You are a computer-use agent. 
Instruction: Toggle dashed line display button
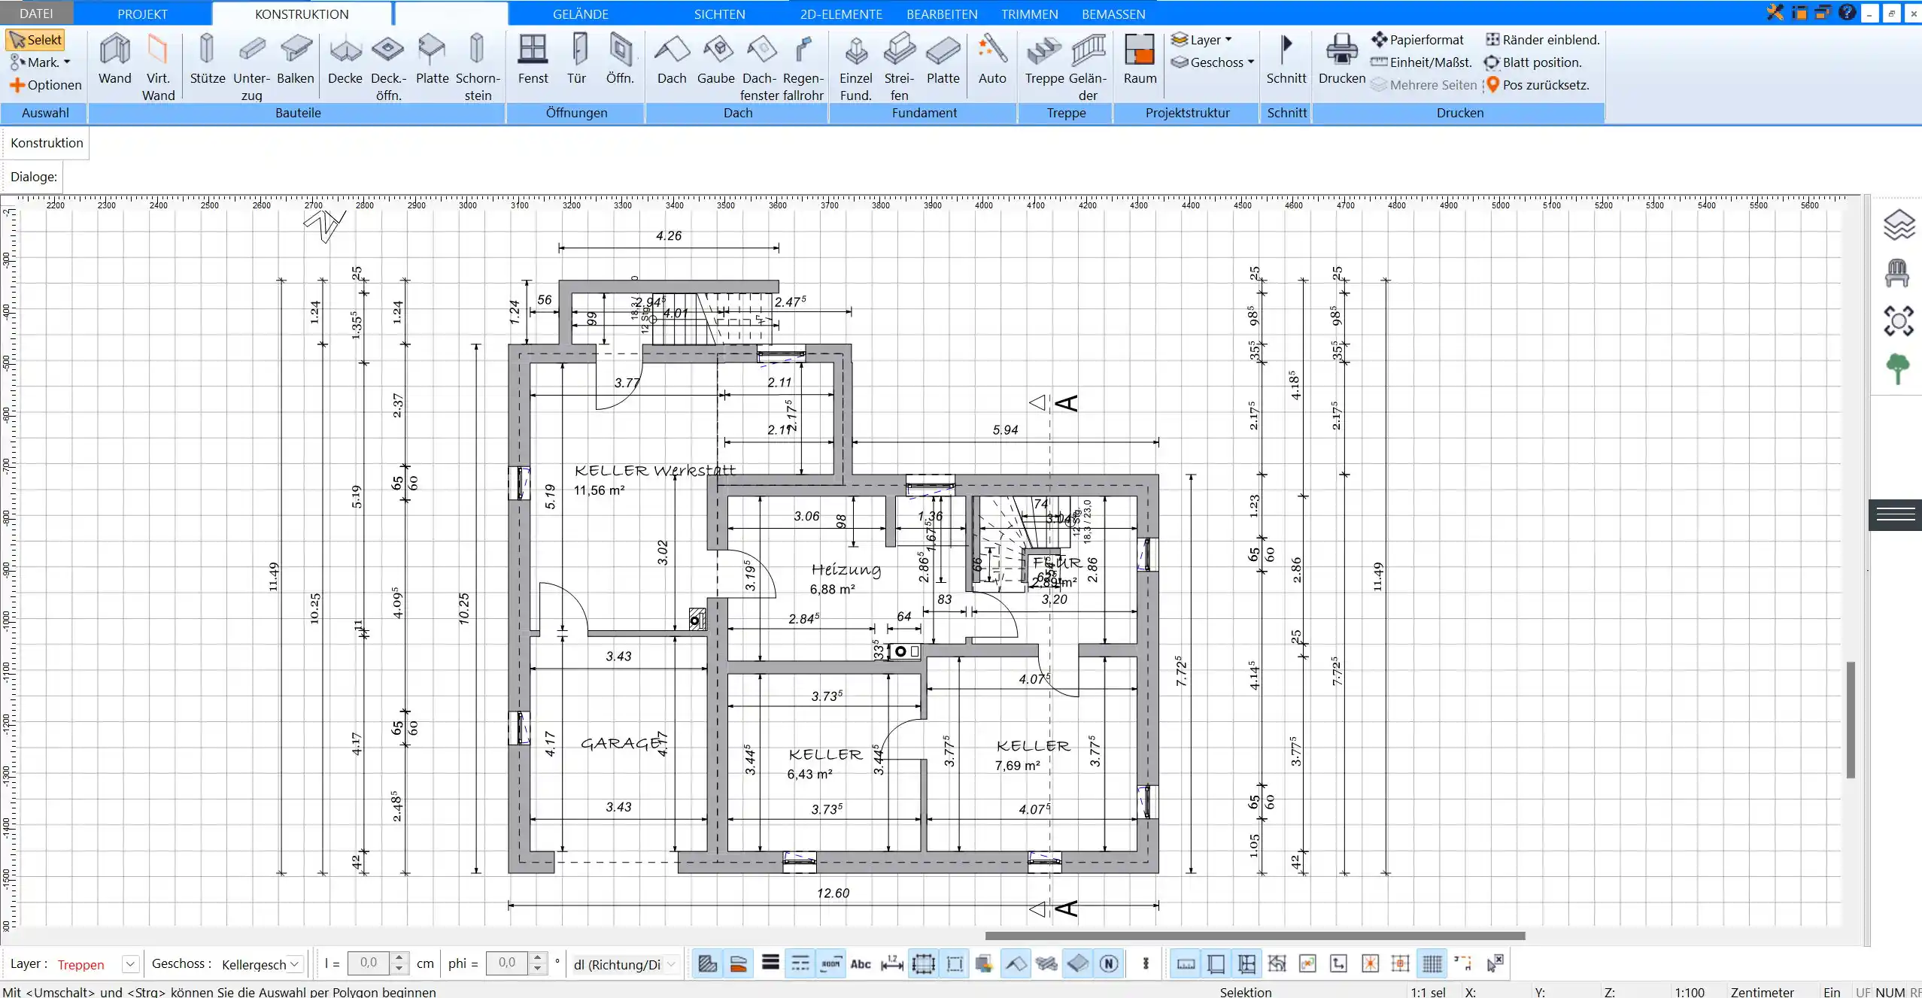point(800,963)
